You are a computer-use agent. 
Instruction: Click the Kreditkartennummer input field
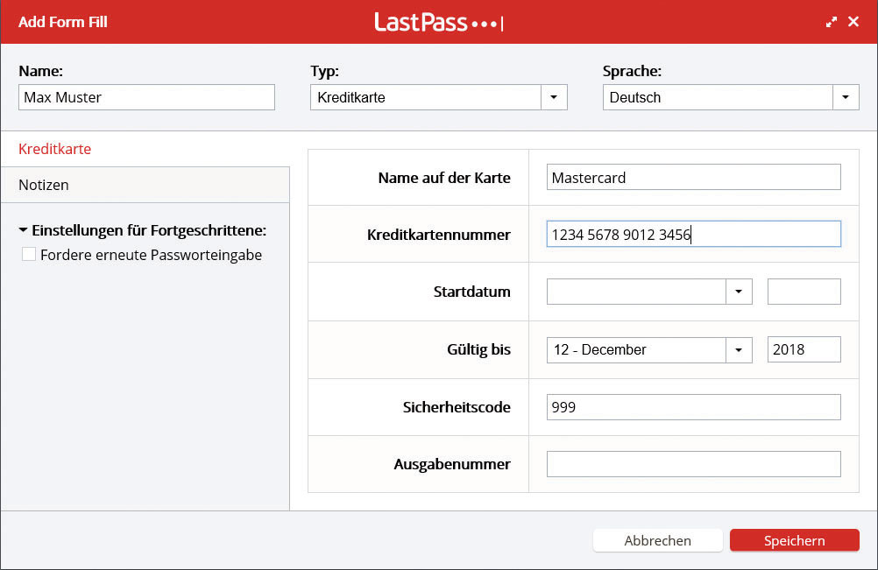coord(694,234)
